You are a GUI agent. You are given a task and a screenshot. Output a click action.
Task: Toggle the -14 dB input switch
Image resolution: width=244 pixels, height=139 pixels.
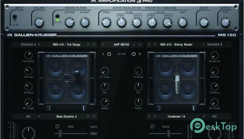(15, 17)
